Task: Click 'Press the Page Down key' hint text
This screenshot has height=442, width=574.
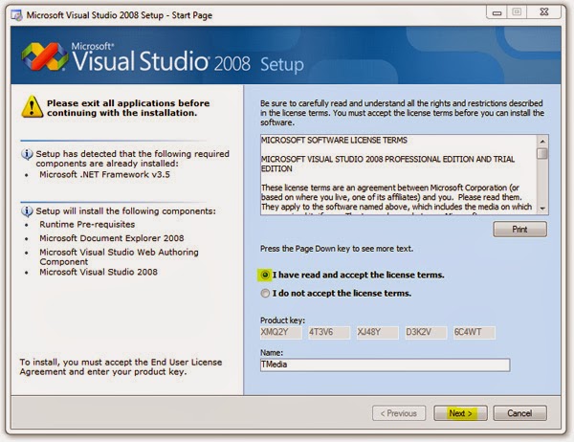Action: pyautogui.click(x=337, y=249)
